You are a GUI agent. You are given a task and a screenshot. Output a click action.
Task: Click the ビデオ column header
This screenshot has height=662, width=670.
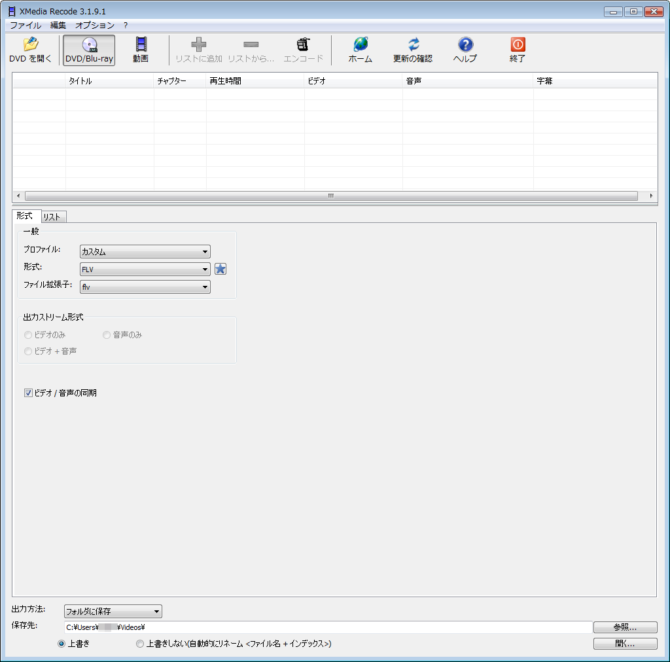pyautogui.click(x=353, y=80)
